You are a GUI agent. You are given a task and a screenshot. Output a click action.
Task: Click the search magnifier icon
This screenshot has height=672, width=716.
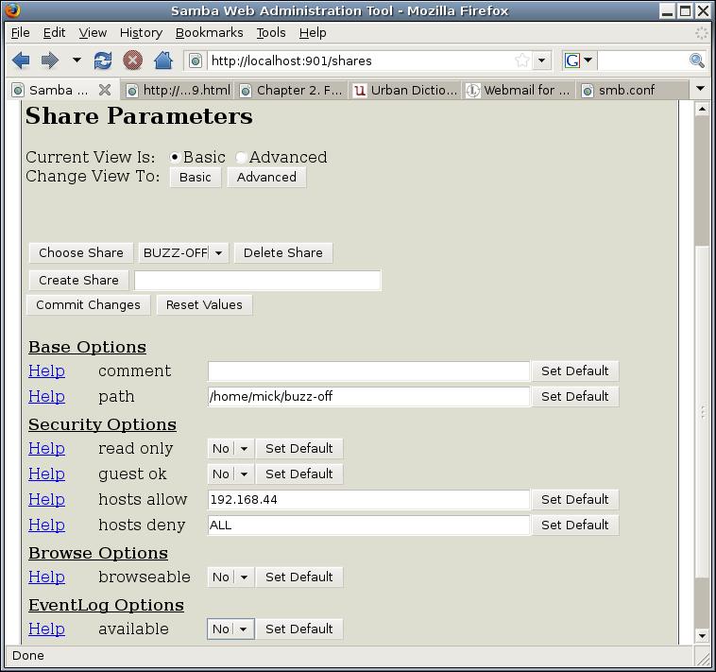pos(697,60)
